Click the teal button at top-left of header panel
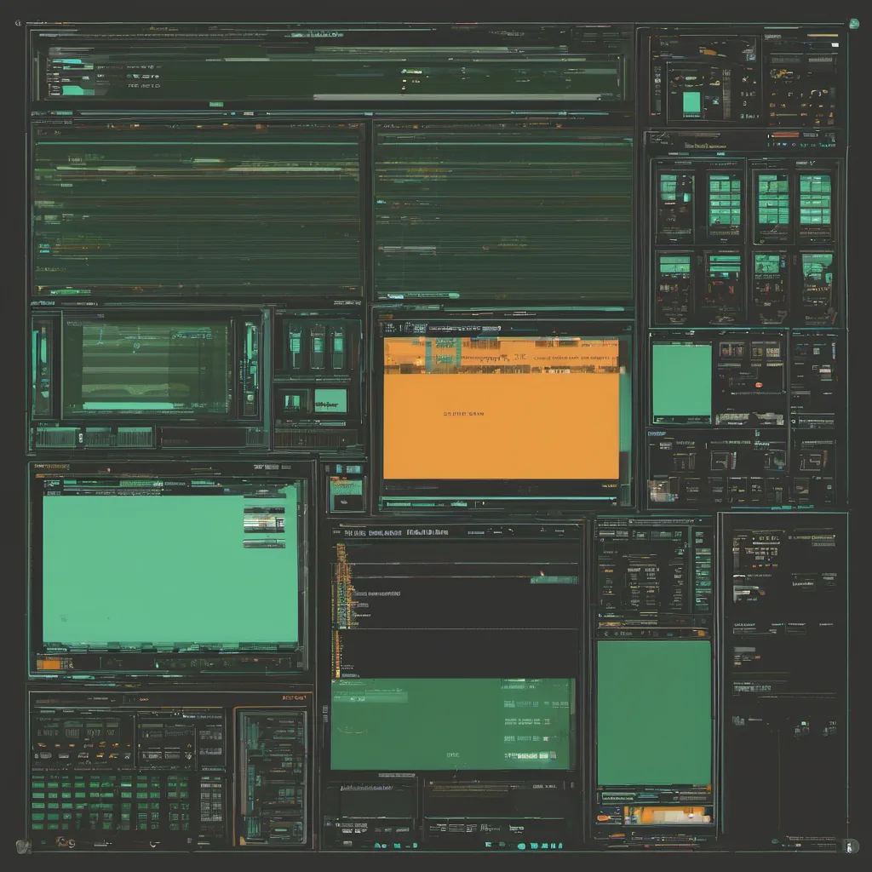This screenshot has height=872, width=872. 74,90
